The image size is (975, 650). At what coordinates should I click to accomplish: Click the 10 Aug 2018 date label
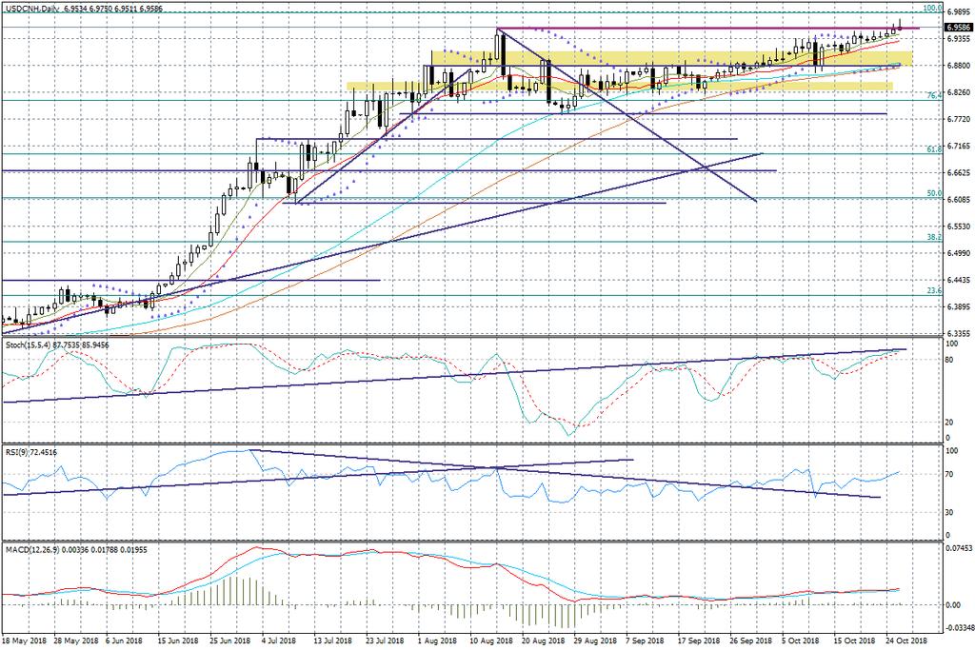(491, 640)
